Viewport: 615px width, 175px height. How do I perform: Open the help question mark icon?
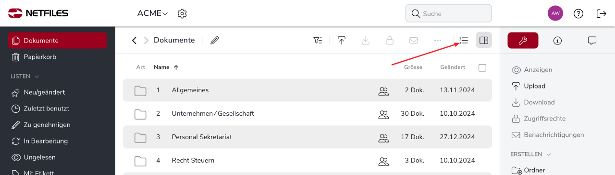[578, 13]
